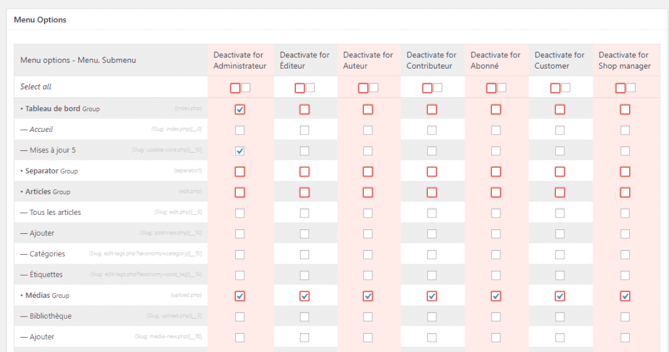Deactivate Tableau de bord for Éditeur
Image resolution: width=669 pixels, height=352 pixels.
[304, 110]
